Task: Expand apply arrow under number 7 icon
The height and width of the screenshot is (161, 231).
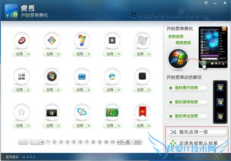Action: pyautogui.click(x=89, y=54)
